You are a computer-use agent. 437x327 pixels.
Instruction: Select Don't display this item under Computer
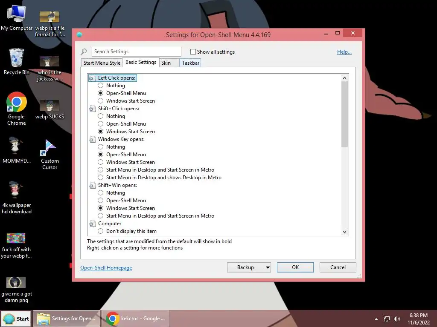coord(127,231)
